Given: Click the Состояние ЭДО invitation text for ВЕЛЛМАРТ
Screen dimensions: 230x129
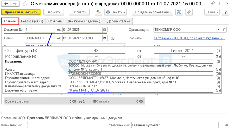Looking at the screenshot, I should click(x=76, y=118).
